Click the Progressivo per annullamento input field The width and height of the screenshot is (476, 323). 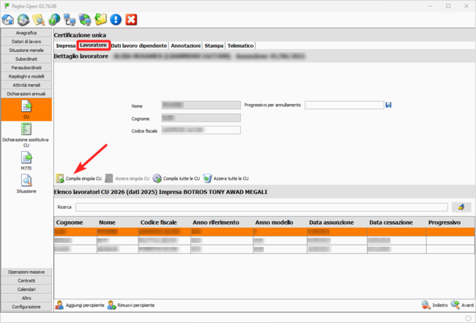tap(344, 105)
